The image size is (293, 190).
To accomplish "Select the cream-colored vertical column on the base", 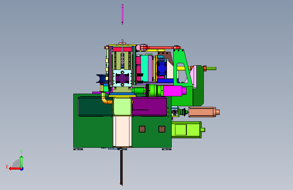I will point(122,132).
